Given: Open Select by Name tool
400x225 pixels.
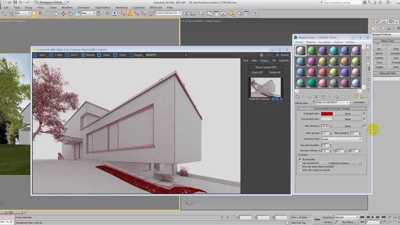Looking at the screenshot, I should [41, 13].
